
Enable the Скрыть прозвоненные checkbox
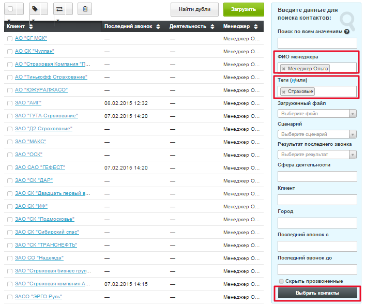pos(281,281)
